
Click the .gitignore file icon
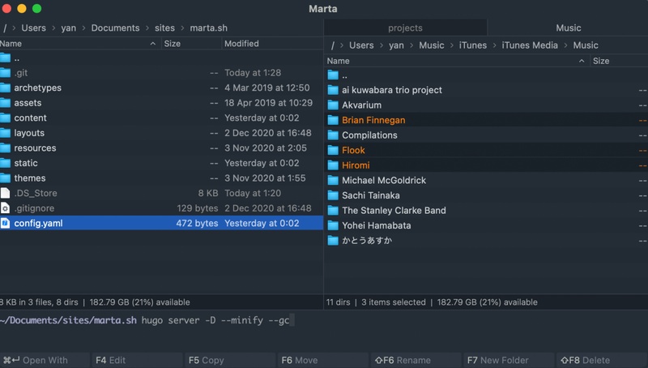5,208
